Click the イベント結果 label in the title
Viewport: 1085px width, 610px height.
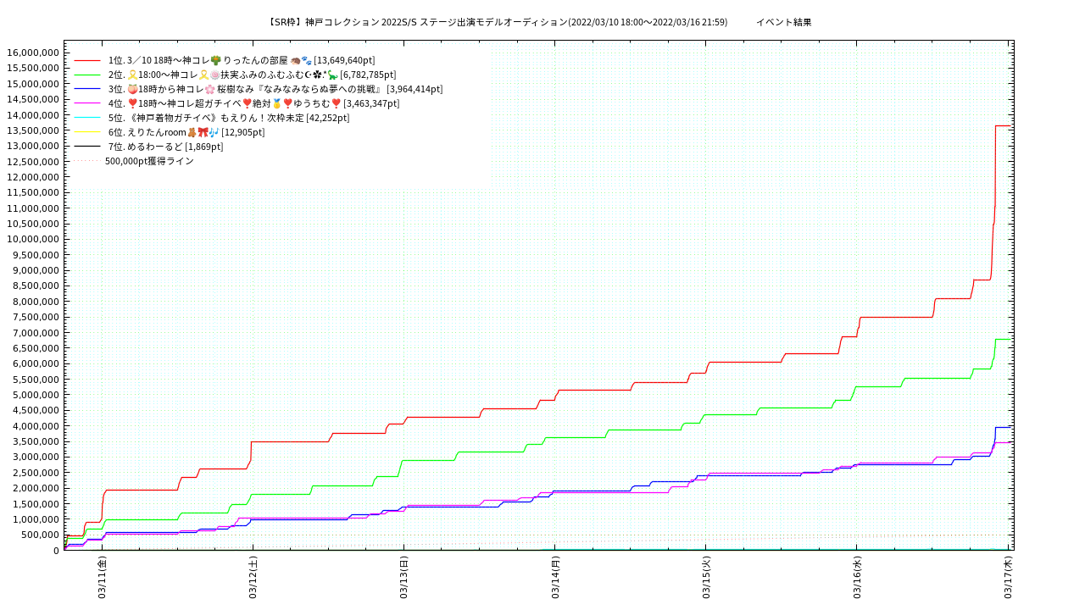point(784,22)
